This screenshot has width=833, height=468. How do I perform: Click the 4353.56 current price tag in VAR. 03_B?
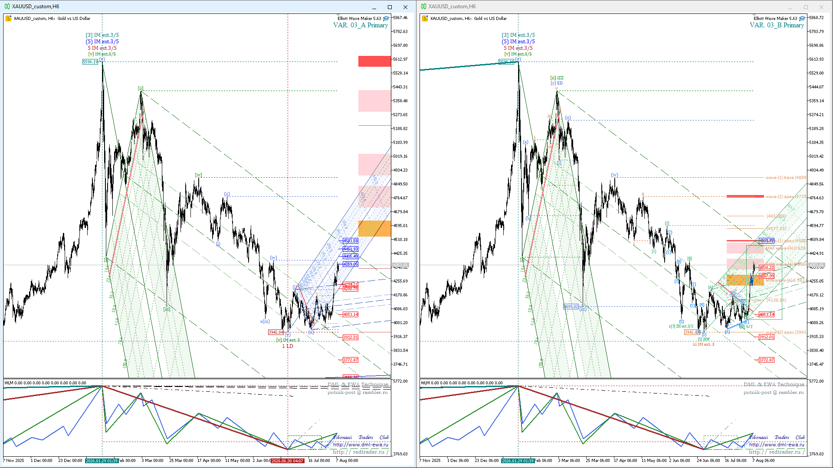[817, 265]
